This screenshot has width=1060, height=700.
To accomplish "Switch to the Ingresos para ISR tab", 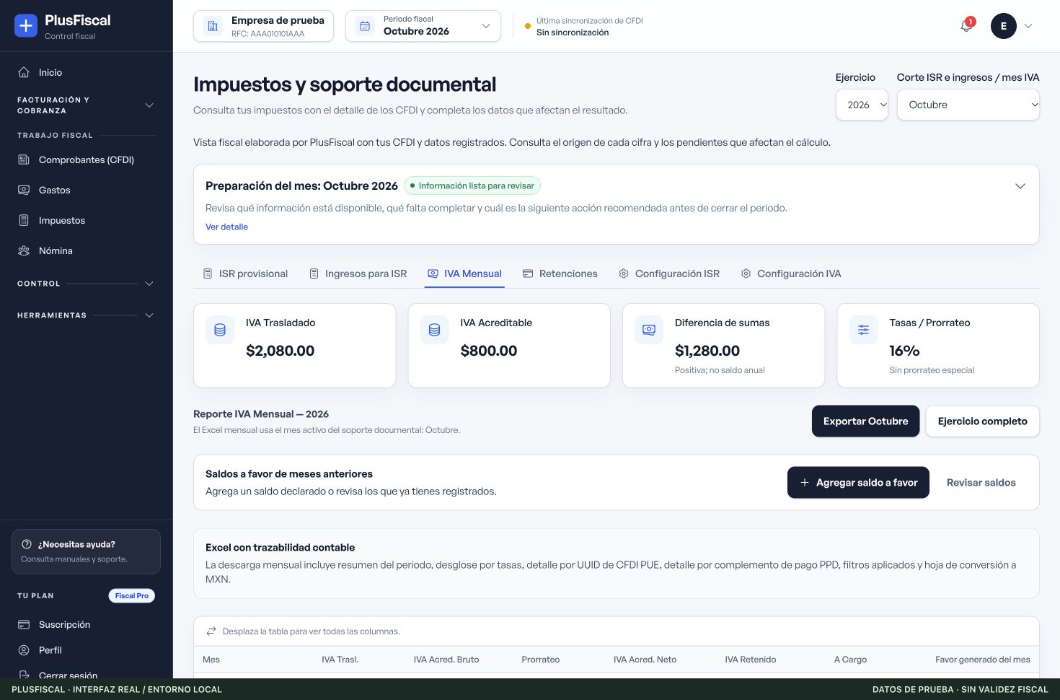I will (x=358, y=274).
